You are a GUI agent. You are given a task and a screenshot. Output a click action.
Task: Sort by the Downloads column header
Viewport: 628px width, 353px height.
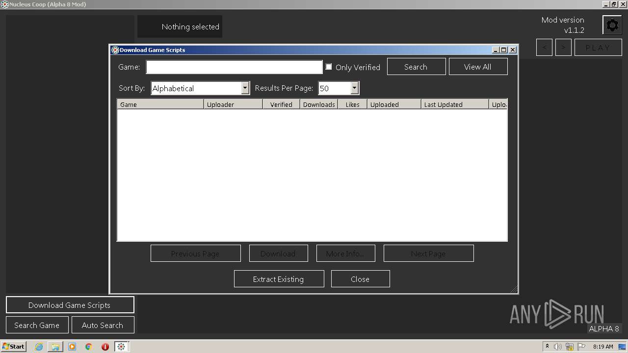pyautogui.click(x=319, y=104)
